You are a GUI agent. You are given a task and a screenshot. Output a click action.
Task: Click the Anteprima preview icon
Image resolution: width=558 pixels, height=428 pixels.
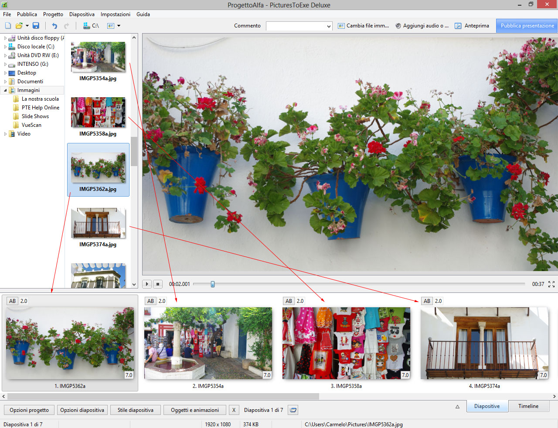pyautogui.click(x=458, y=26)
